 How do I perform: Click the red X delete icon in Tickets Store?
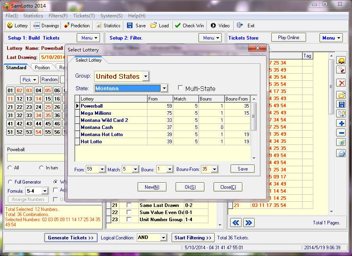click(341, 83)
